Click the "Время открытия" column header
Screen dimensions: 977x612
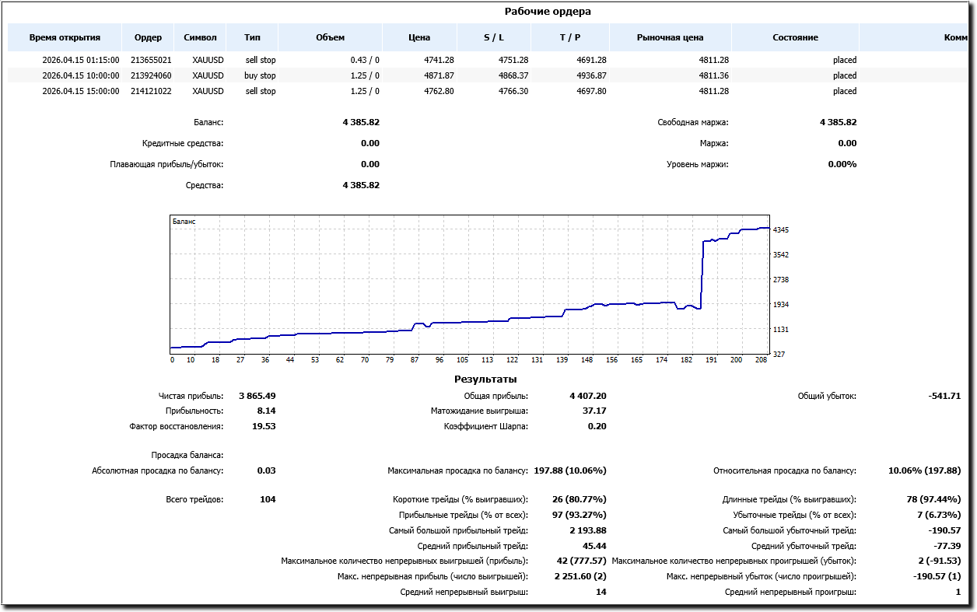pyautogui.click(x=65, y=37)
